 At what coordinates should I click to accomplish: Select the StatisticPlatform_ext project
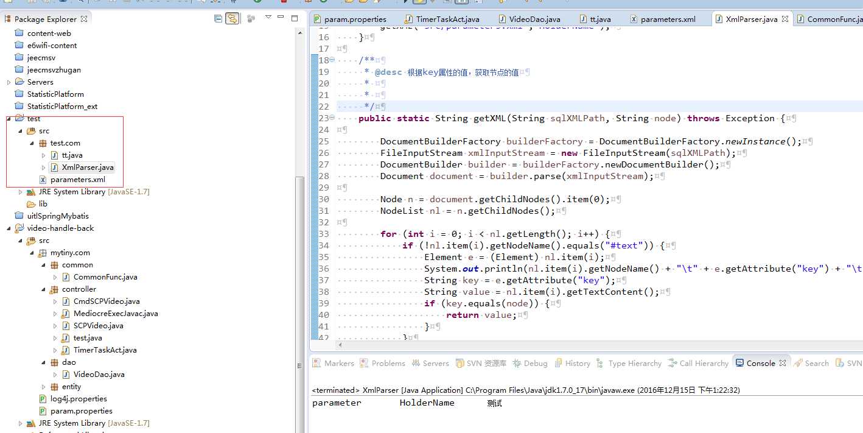click(x=62, y=107)
